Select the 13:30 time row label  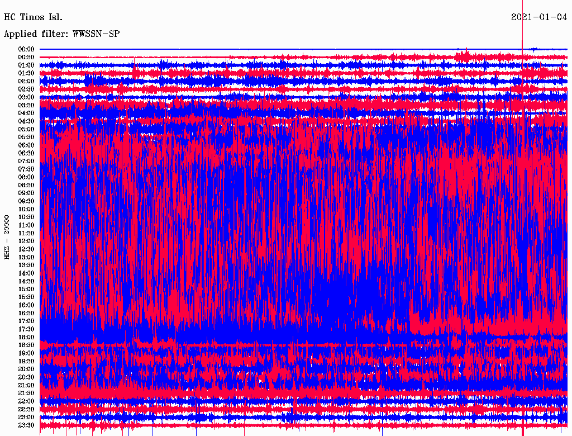(x=26, y=265)
